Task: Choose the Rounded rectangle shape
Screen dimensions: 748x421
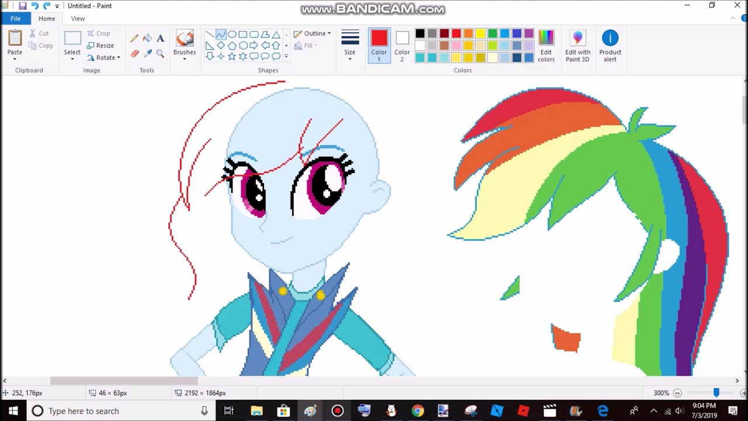Action: (x=254, y=34)
